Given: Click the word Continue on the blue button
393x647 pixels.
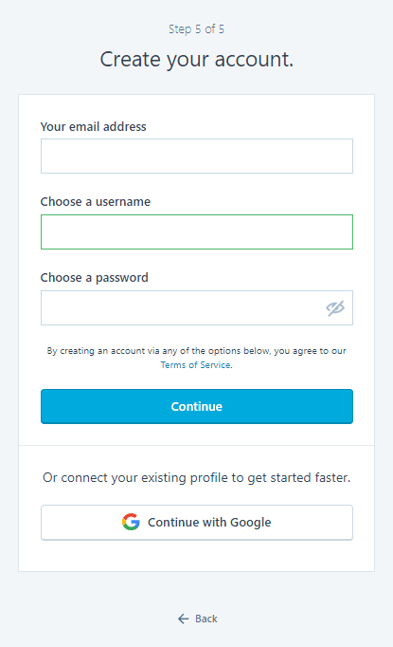Looking at the screenshot, I should (x=197, y=406).
